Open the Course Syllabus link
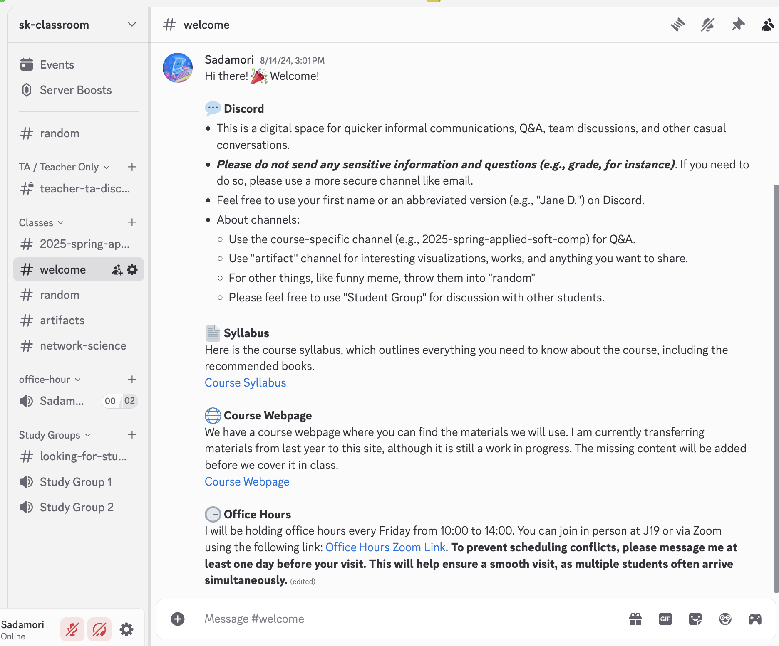 pyautogui.click(x=245, y=383)
